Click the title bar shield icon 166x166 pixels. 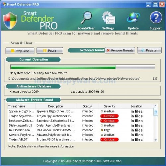click(4, 4)
